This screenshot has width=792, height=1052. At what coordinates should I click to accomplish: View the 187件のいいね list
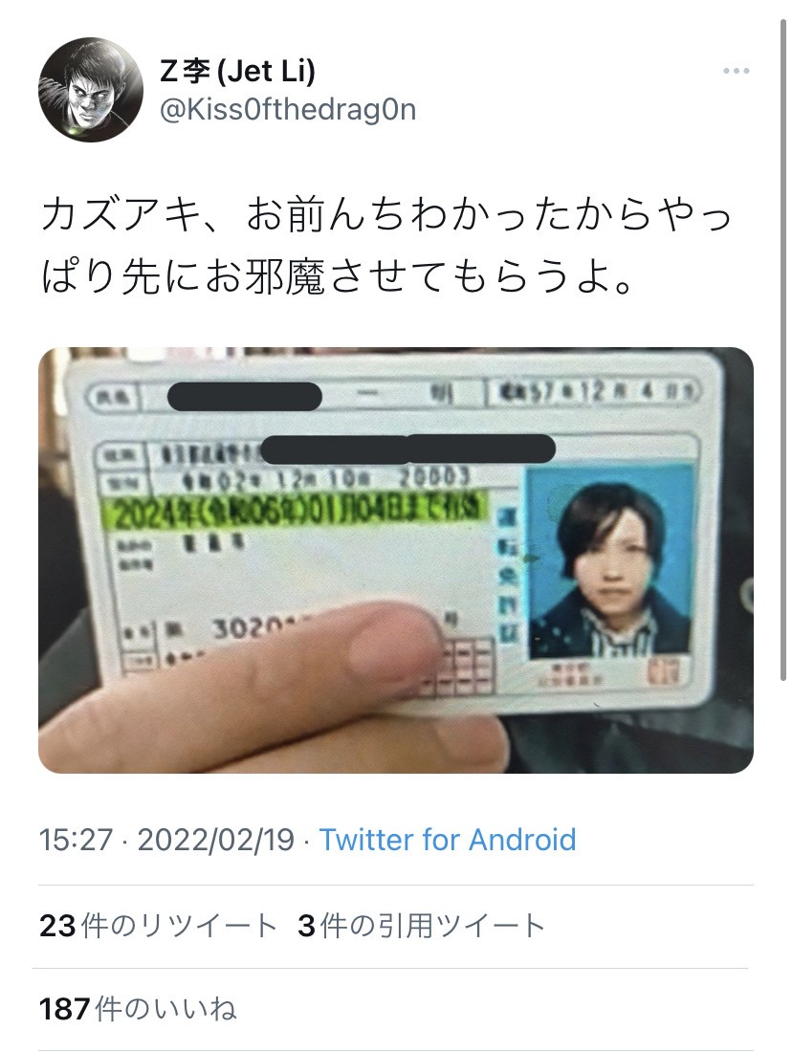tap(138, 1008)
